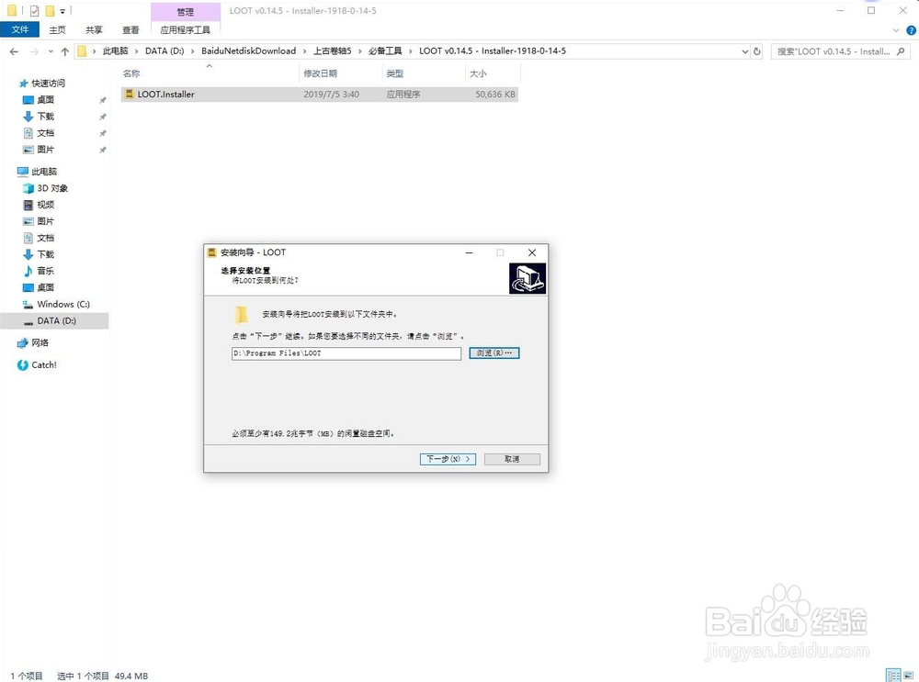Select 此电脑 in navigation pane
The width and height of the screenshot is (919, 682).
click(x=44, y=172)
